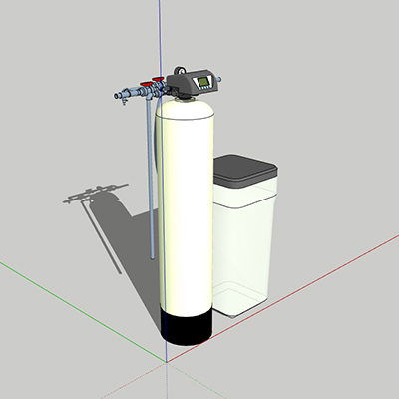Click the solid green axis line
This screenshot has height=399, width=399.
coord(83,311)
